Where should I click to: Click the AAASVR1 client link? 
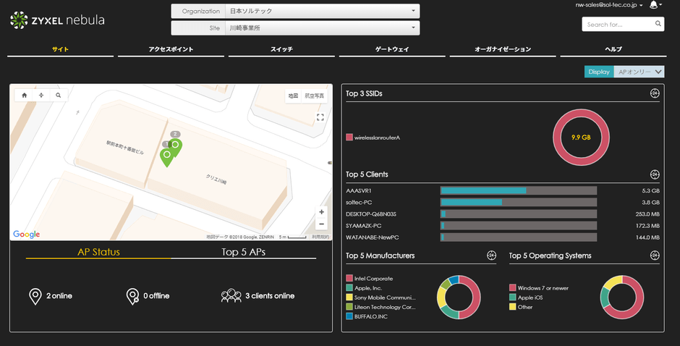point(359,190)
